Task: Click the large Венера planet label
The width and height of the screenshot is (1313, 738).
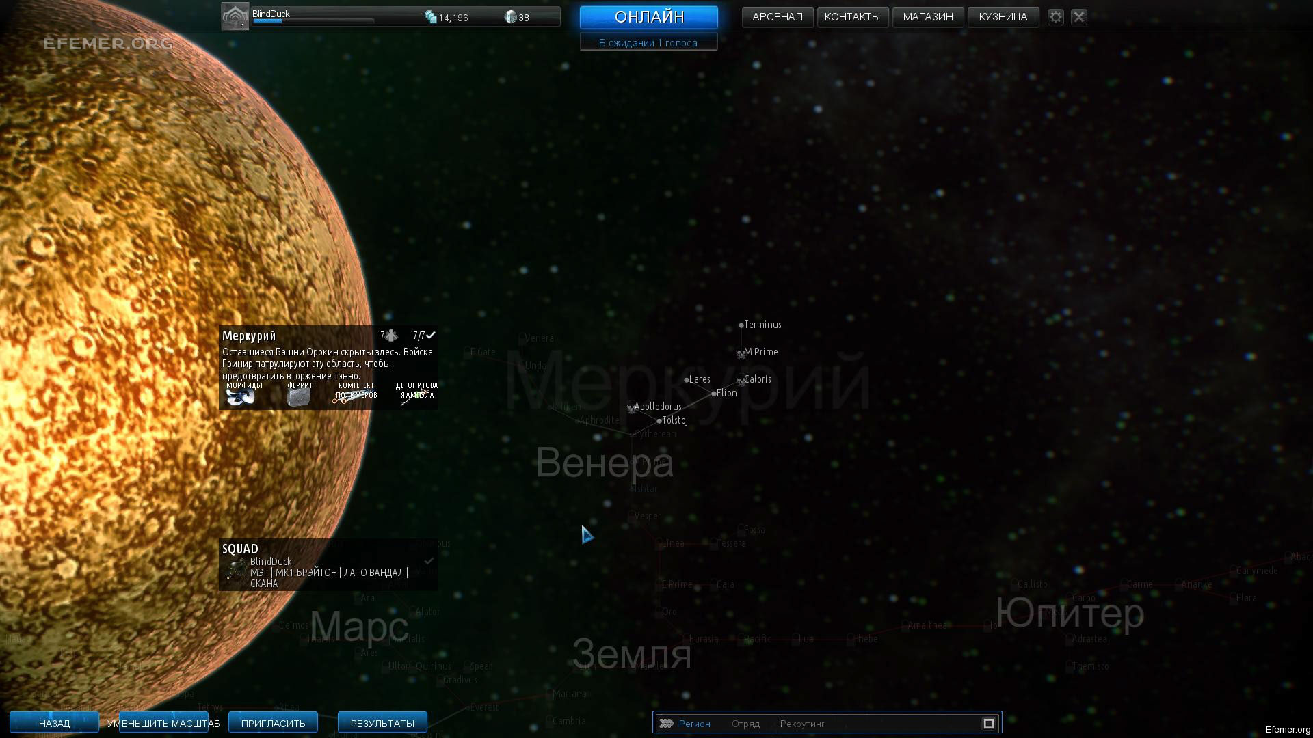Action: click(x=605, y=463)
